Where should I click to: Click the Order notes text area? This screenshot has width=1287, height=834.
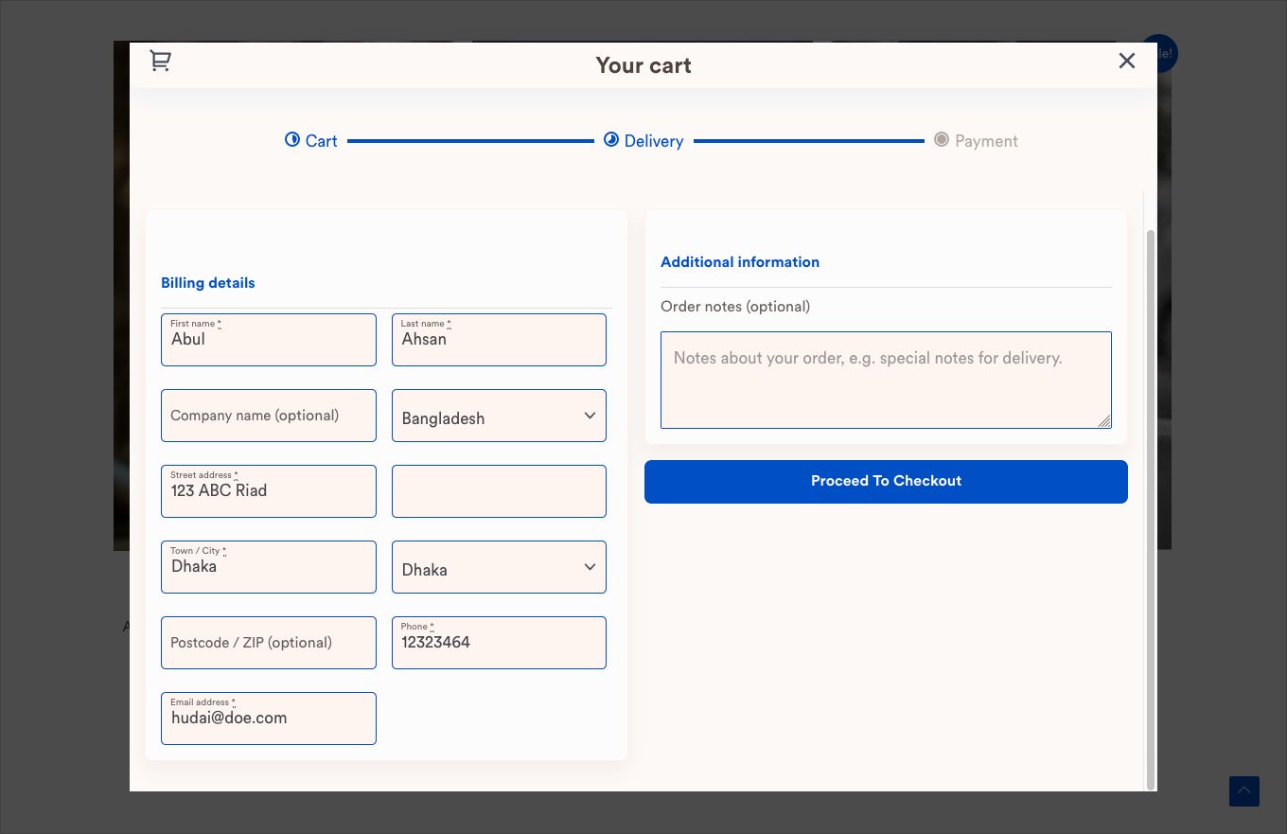pyautogui.click(x=886, y=380)
